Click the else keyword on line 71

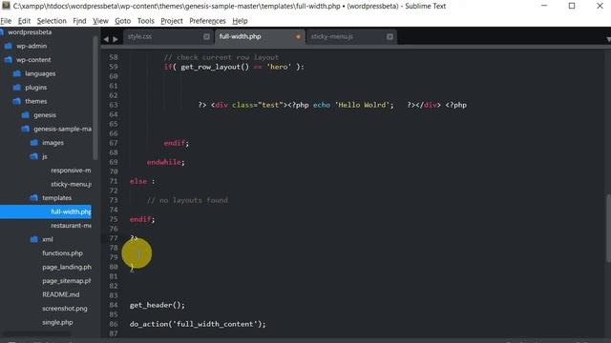click(138, 181)
